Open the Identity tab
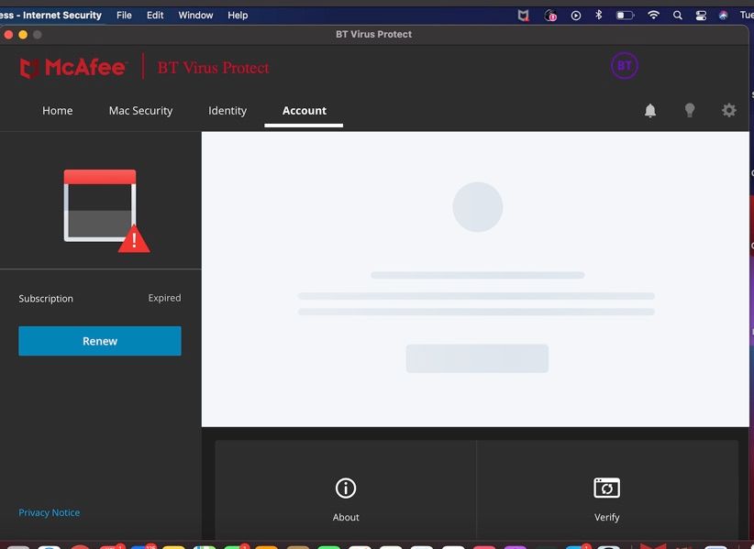Screen dimensions: 754x549 coord(227,111)
